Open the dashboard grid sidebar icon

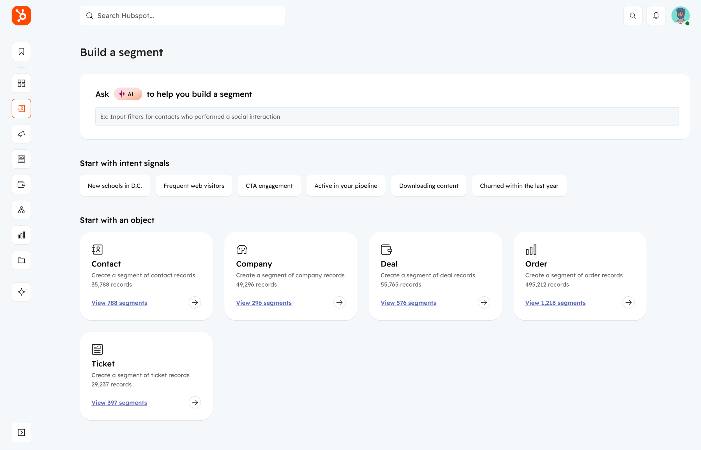[21, 83]
